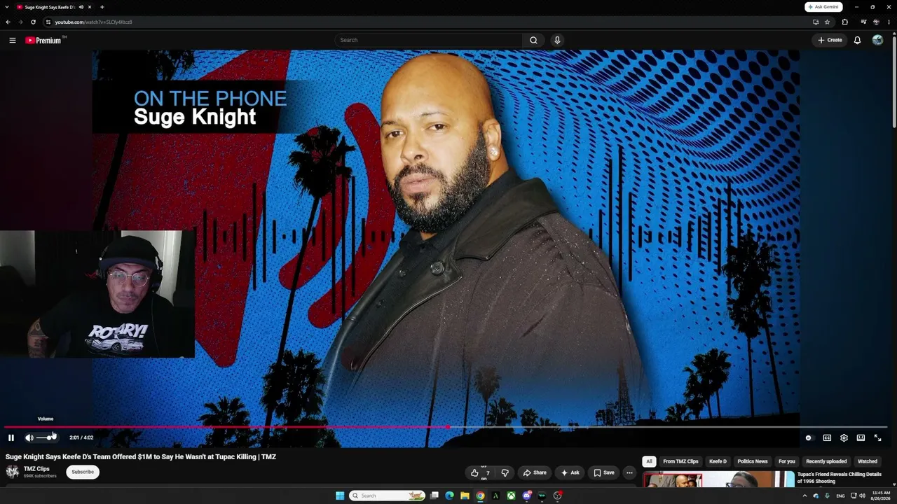Open the YouTube notifications bell

coord(857,40)
